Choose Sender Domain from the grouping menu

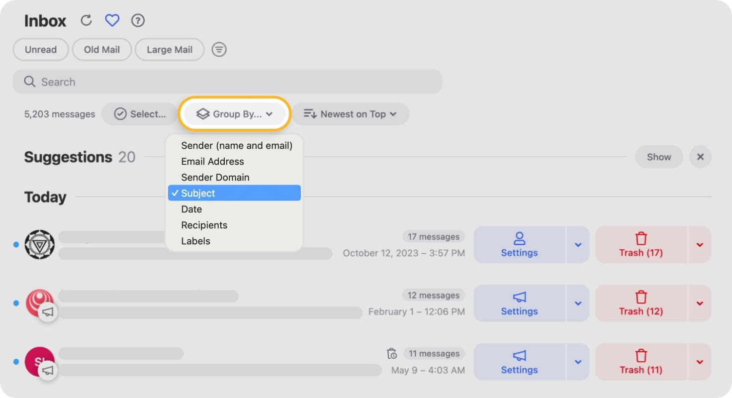click(x=215, y=177)
